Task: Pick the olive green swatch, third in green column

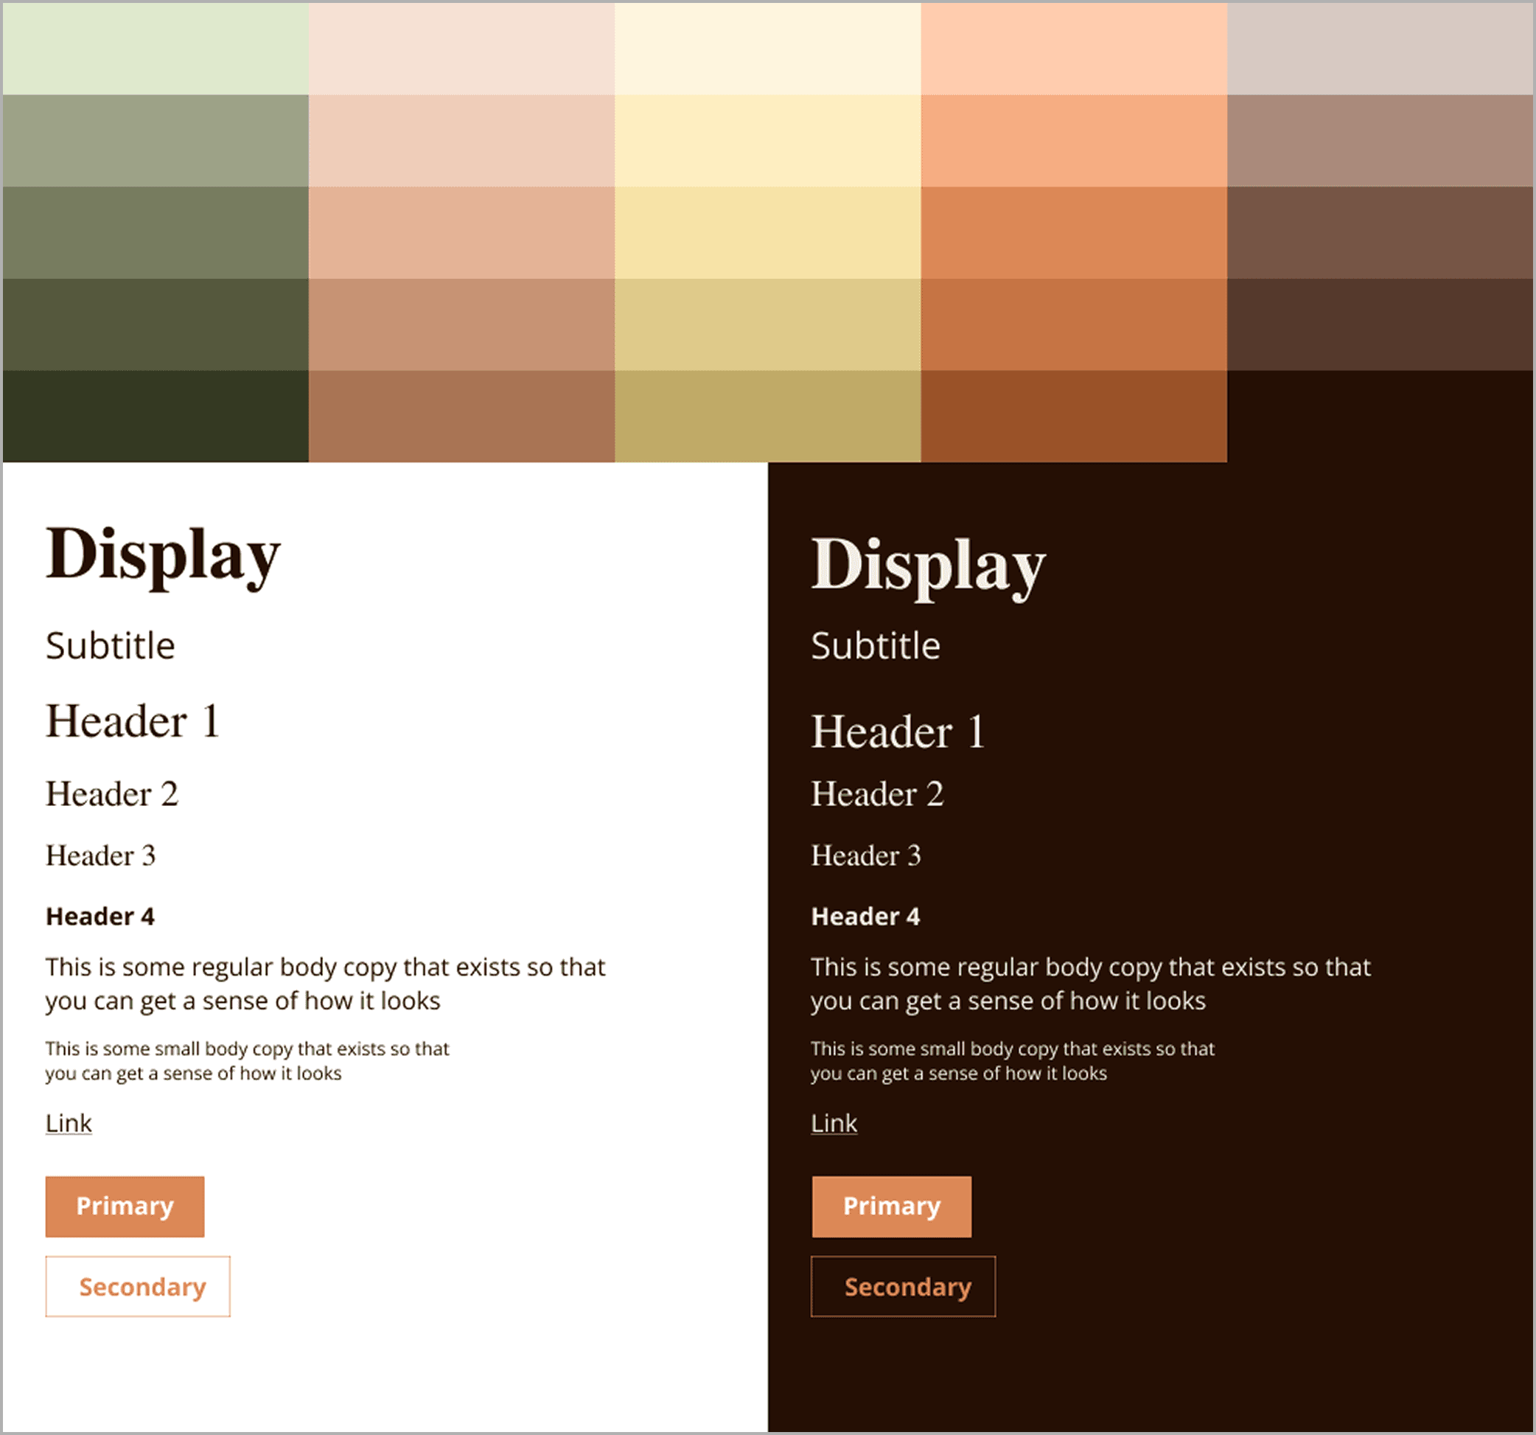Action: 156,233
